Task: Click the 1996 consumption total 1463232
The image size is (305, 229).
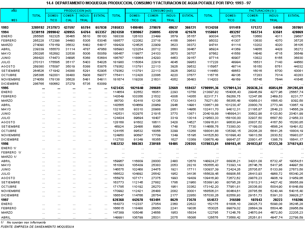Action: [x=116, y=144]
